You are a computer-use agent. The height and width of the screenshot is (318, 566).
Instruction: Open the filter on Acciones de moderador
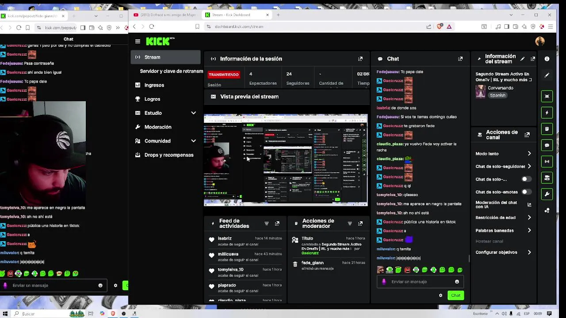[350, 223]
